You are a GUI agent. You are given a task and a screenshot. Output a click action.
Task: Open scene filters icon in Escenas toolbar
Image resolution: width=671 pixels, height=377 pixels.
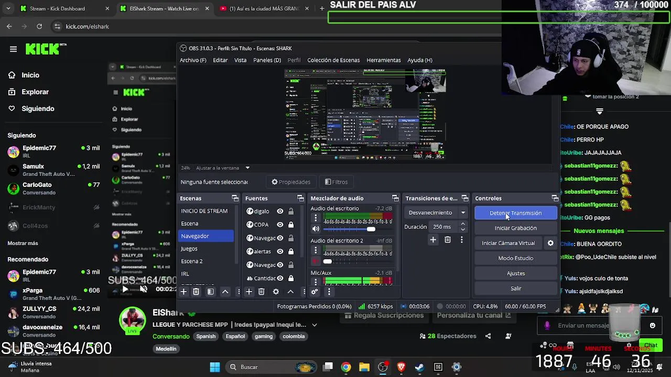pos(210,292)
